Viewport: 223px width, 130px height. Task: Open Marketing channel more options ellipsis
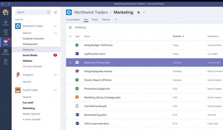pyautogui.click(x=144, y=13)
